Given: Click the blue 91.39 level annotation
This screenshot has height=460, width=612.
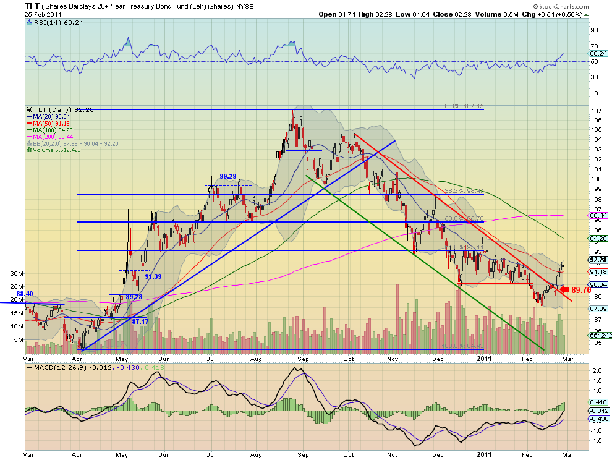Looking at the screenshot, I should (153, 276).
